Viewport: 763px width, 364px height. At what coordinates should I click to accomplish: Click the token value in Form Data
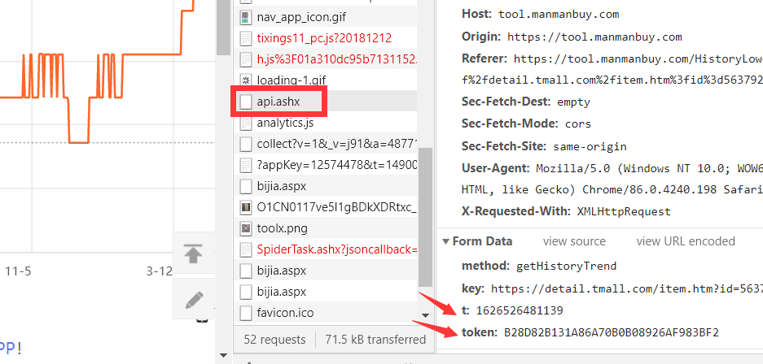[611, 332]
